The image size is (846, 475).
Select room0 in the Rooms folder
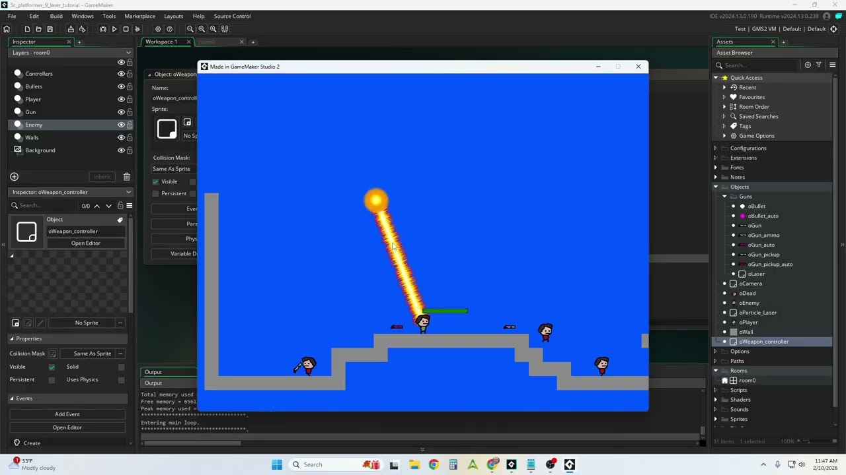[x=747, y=381]
